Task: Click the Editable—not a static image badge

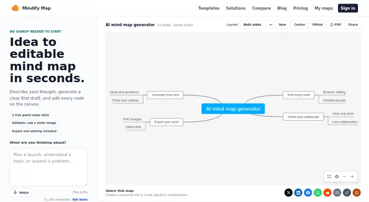Action: 34,123
